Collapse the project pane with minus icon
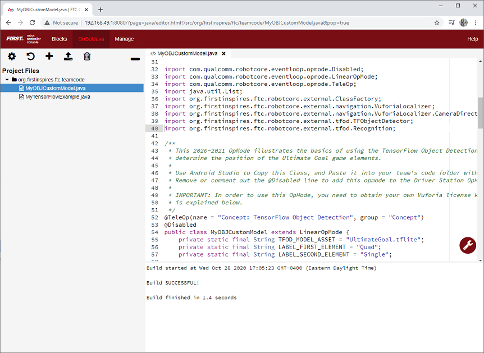The height and width of the screenshot is (353, 484). (135, 58)
